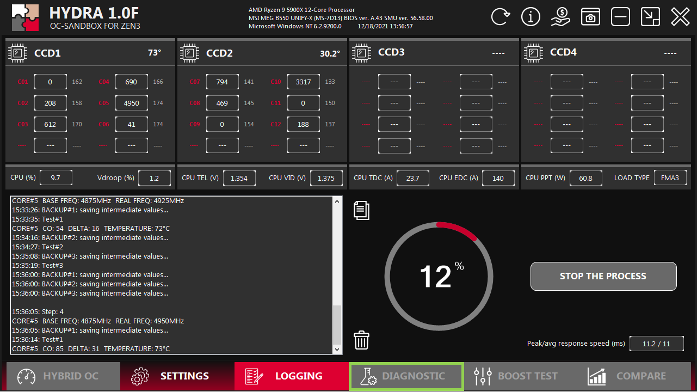Click the C11 core value field

[x=303, y=103]
